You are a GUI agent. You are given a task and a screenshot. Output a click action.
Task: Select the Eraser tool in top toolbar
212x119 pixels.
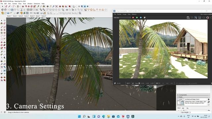click(x=6, y=6)
